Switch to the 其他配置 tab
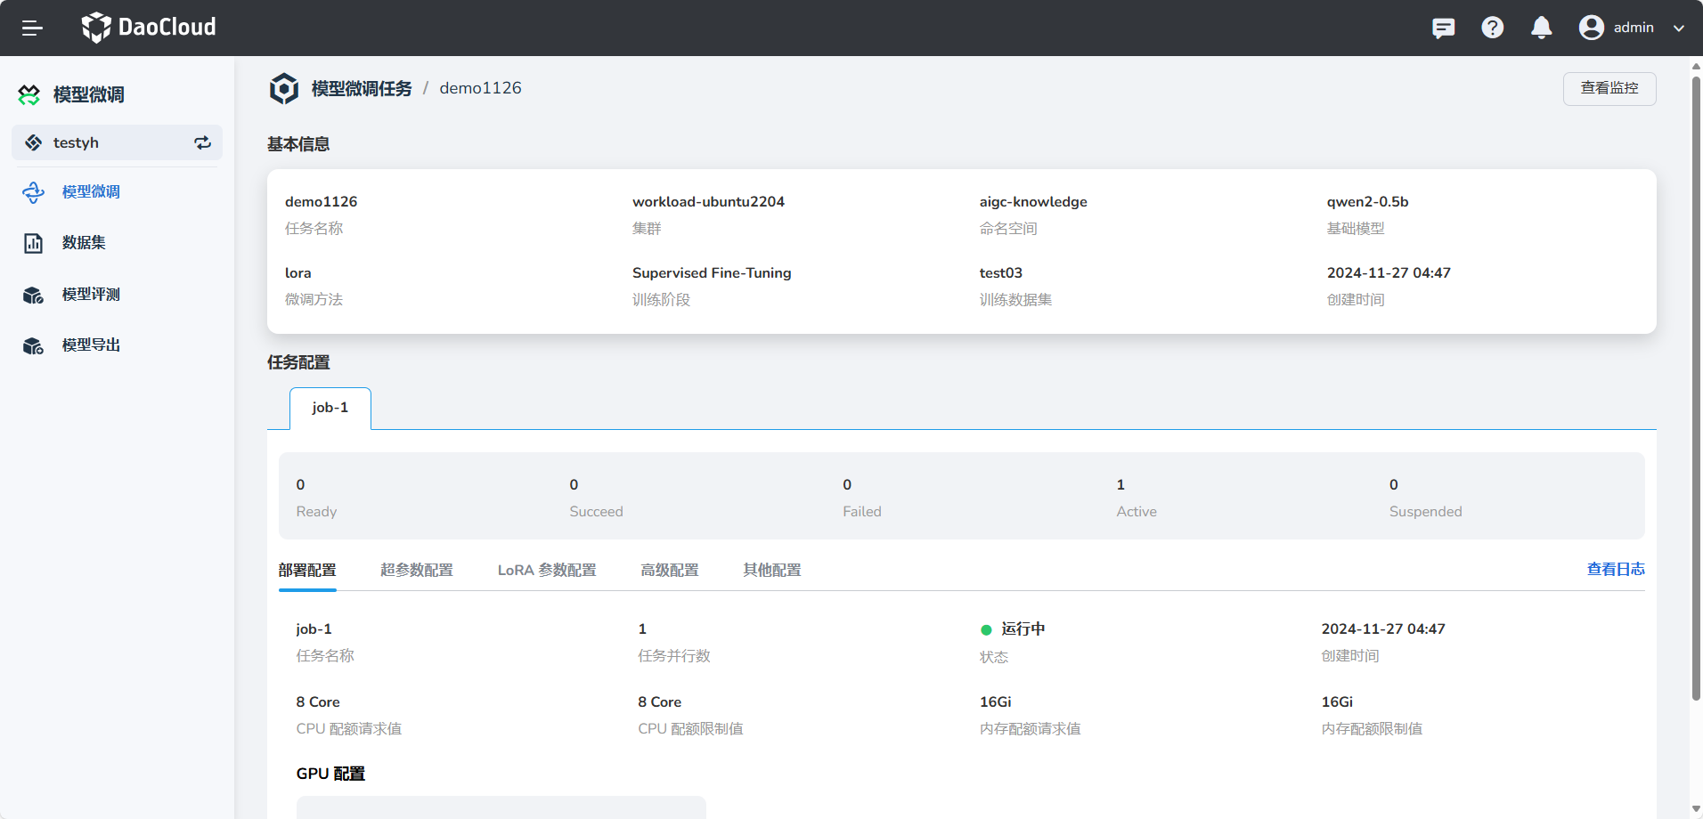Screen dimensions: 1703x819 click(772, 570)
